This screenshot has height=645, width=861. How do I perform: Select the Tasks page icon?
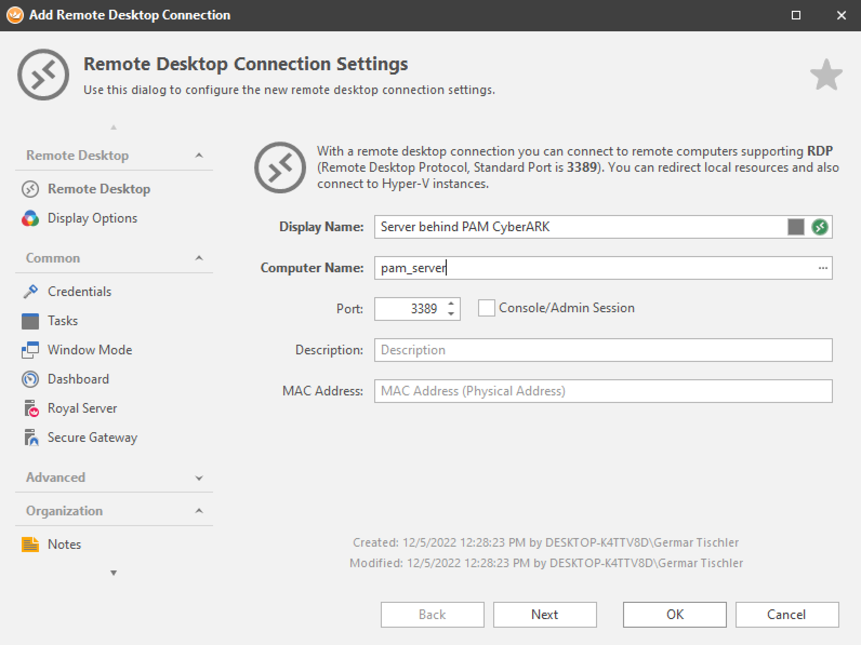30,321
